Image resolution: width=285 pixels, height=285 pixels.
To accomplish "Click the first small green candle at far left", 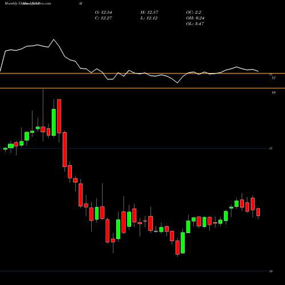I will click(5, 149).
